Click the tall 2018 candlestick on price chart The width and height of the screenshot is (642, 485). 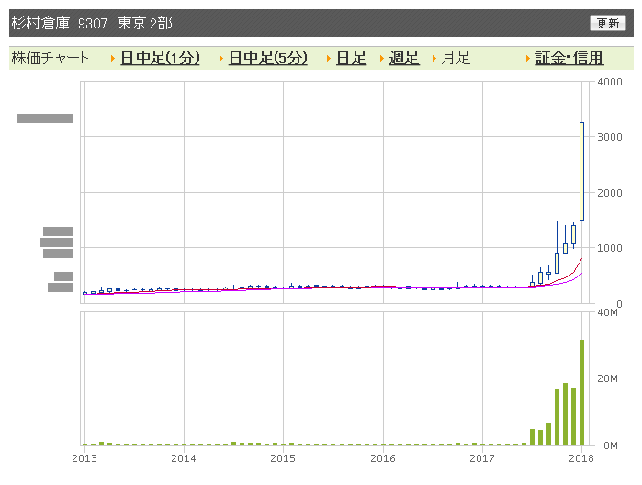coord(581,172)
